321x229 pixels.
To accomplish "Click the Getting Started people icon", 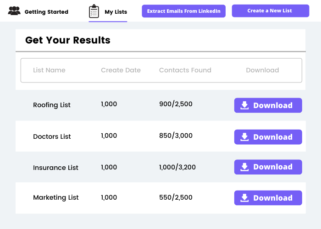I will pyautogui.click(x=14, y=11).
